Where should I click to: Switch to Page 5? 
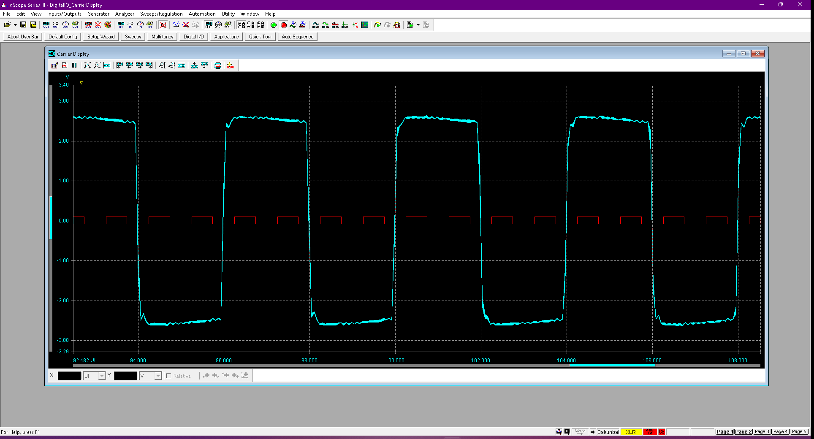(799, 432)
